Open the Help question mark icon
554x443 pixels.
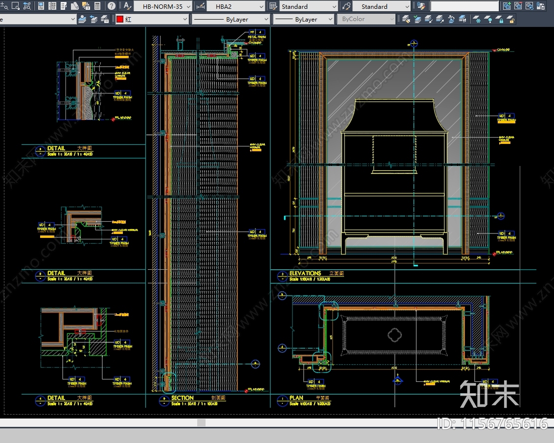(112, 6)
